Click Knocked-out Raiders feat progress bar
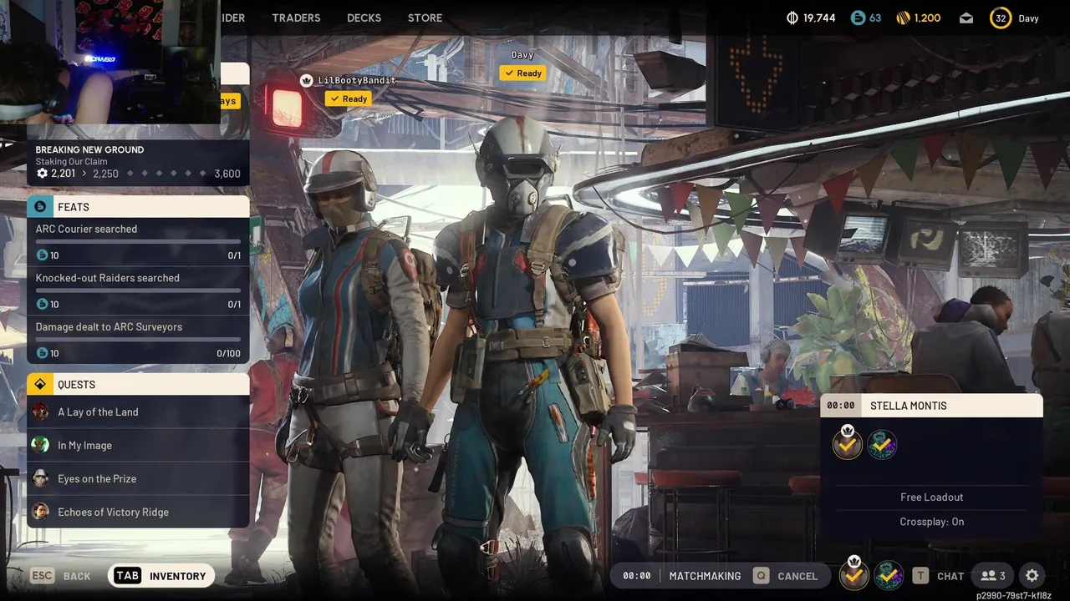Viewport: 1070px width, 601px height. (x=138, y=290)
